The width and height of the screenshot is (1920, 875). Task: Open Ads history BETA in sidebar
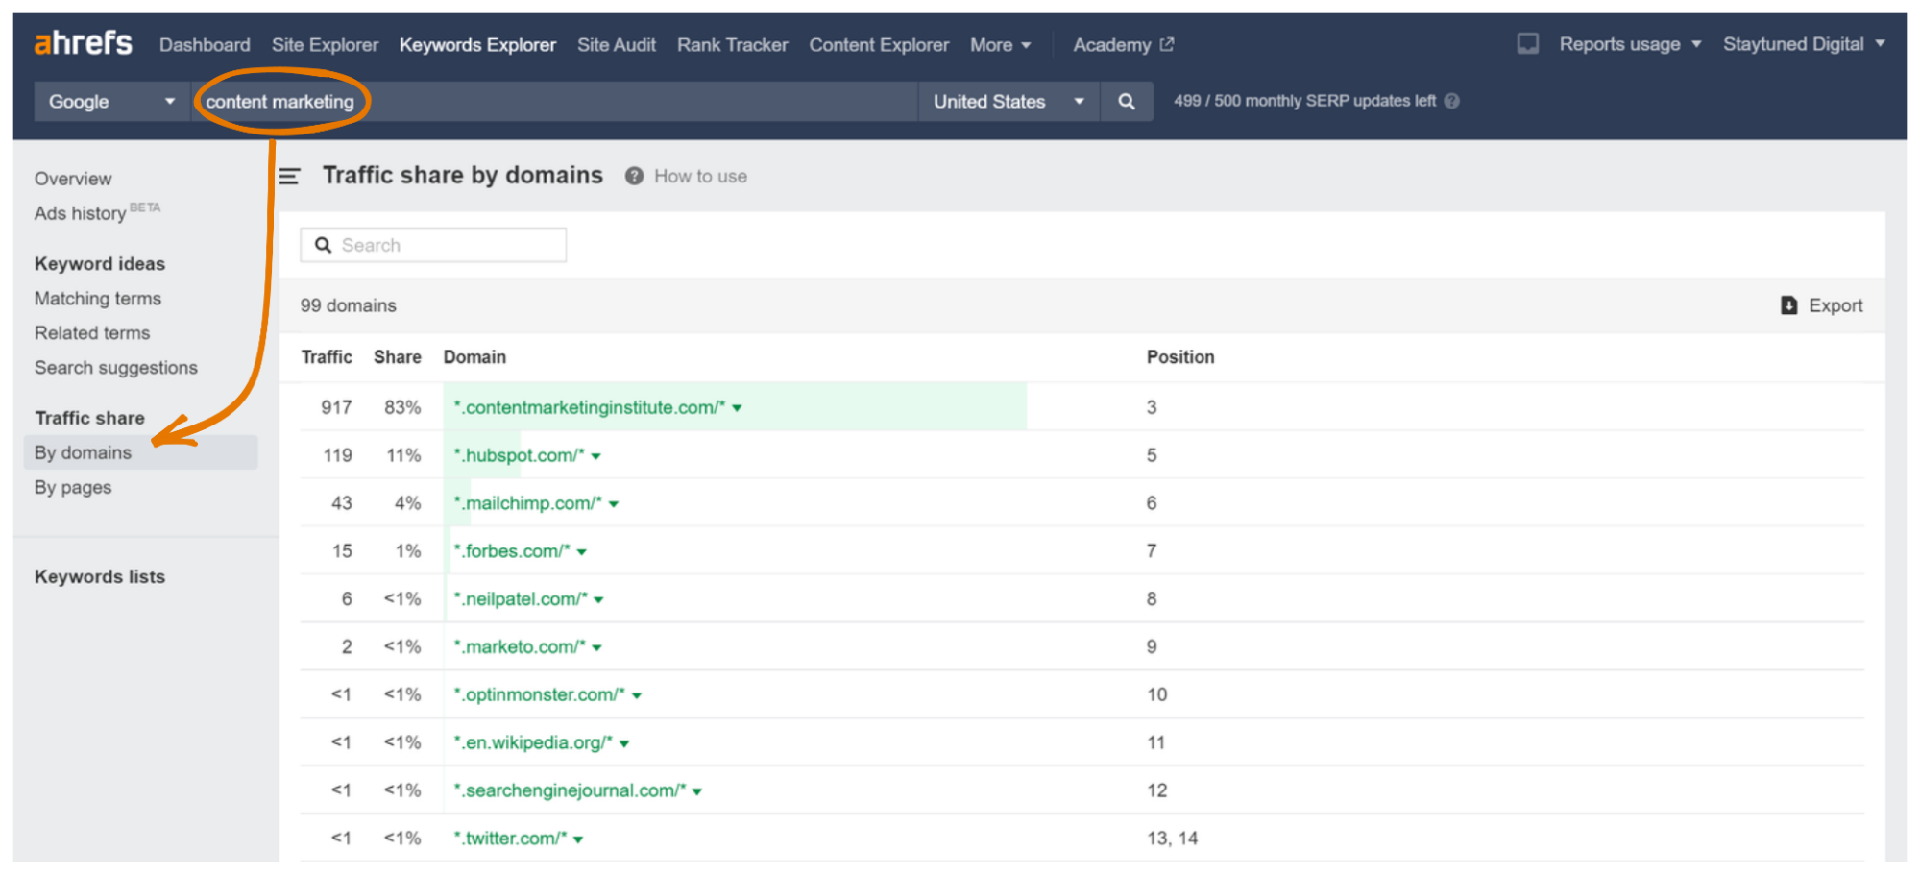point(97,212)
